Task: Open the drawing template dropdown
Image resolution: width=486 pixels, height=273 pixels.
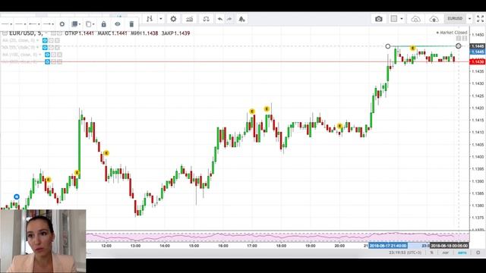Action: [x=76, y=24]
